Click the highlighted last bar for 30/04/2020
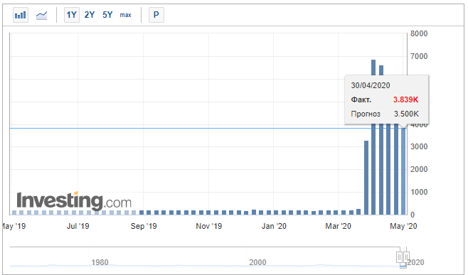Screen dimensions: 468x275 pos(403,171)
